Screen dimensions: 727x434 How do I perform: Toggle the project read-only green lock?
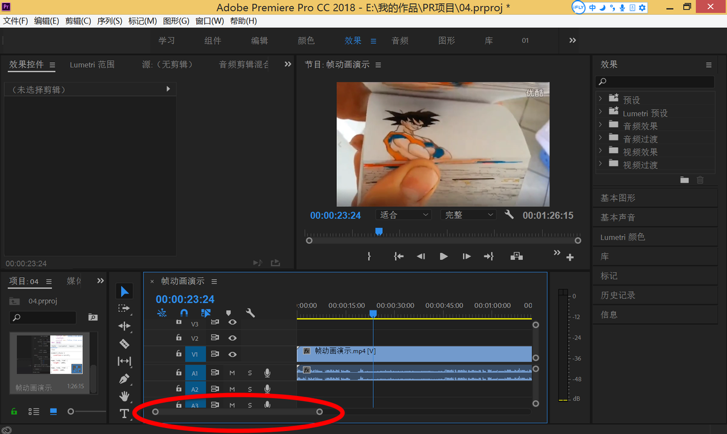click(x=15, y=412)
